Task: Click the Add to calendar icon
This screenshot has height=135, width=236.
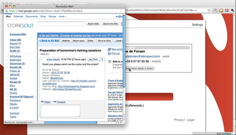Action: (110, 61)
